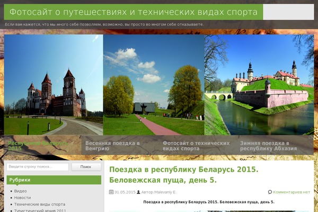The image size is (318, 212).
Task: Select the memorial park slider photo
Action: [x=154, y=85]
